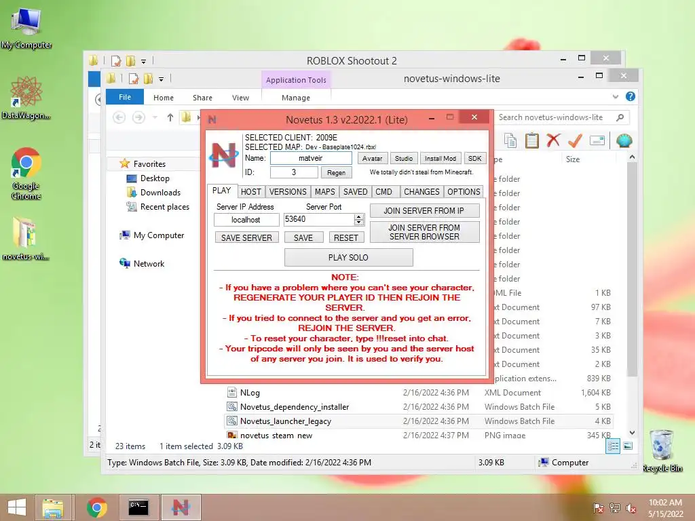Click the orange checkmark icon
This screenshot has width=695, height=521.
pos(575,141)
